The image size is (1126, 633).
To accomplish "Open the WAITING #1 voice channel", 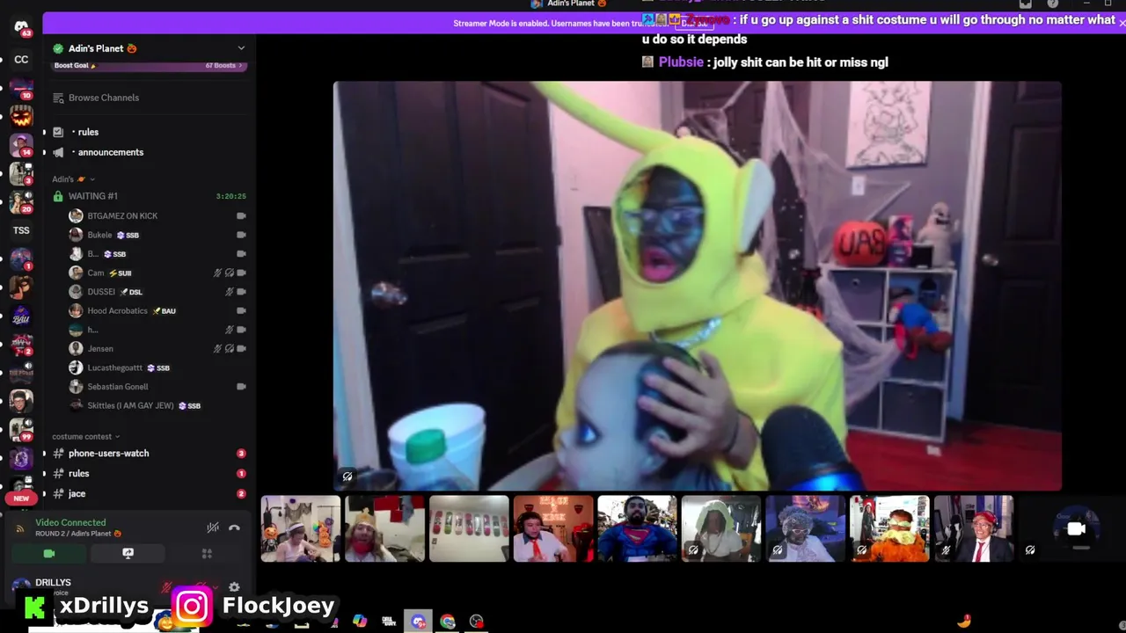I will tap(93, 196).
